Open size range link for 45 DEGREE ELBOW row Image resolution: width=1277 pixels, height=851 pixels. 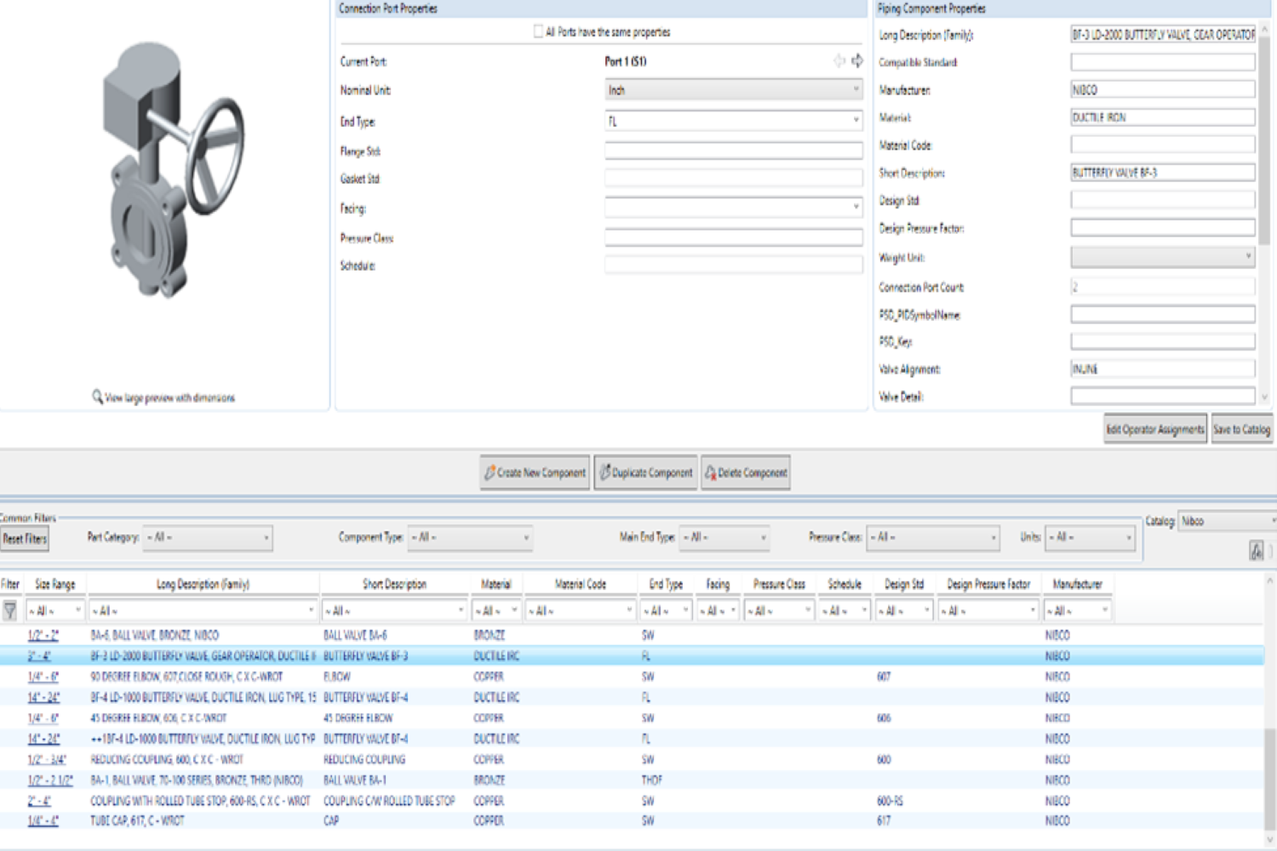click(x=43, y=718)
